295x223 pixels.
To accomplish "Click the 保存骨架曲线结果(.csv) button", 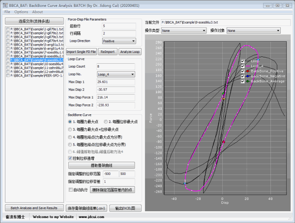I will click(87, 208).
